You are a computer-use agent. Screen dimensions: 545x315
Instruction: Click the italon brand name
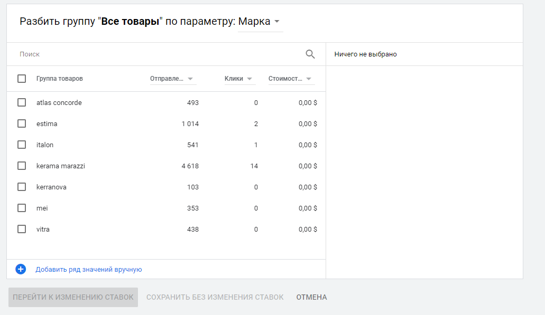(45, 145)
